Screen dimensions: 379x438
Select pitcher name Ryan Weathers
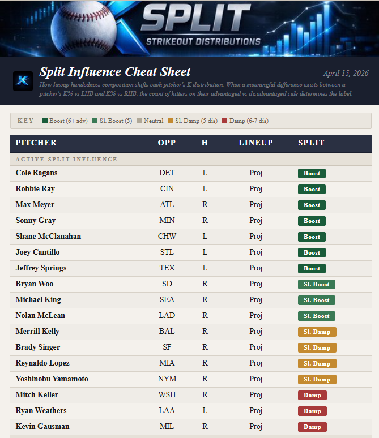41,411
